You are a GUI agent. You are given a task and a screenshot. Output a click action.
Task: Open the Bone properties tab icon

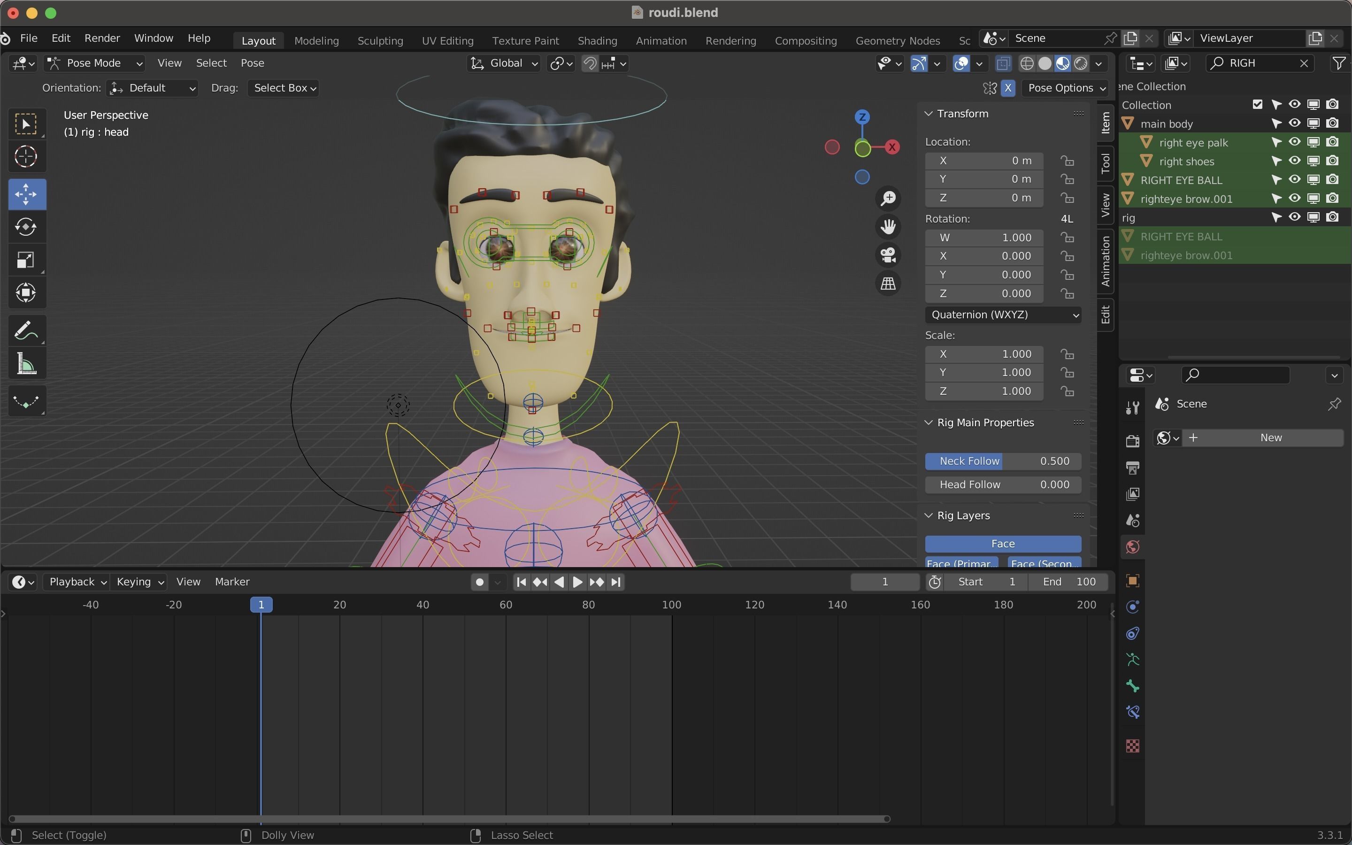(x=1132, y=686)
